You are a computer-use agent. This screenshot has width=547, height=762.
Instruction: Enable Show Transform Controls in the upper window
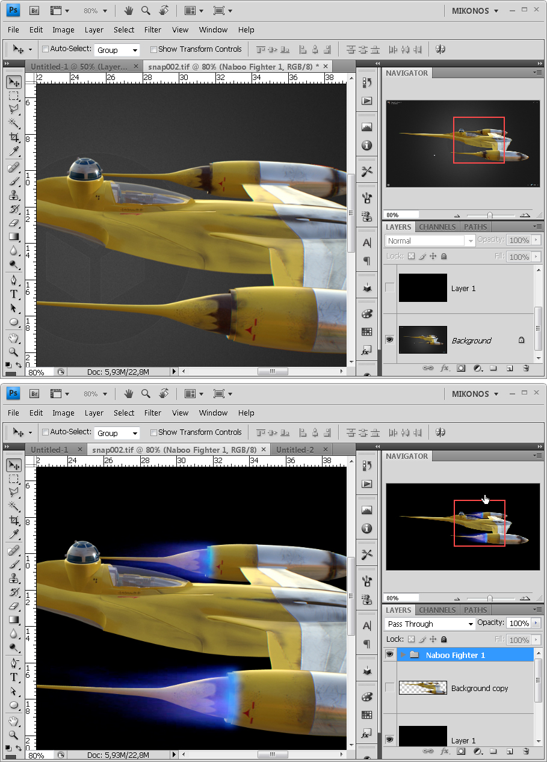point(153,49)
